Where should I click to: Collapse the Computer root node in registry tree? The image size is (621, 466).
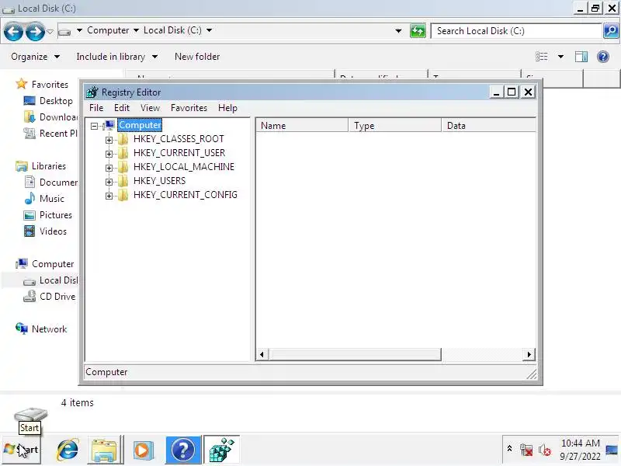tap(94, 126)
